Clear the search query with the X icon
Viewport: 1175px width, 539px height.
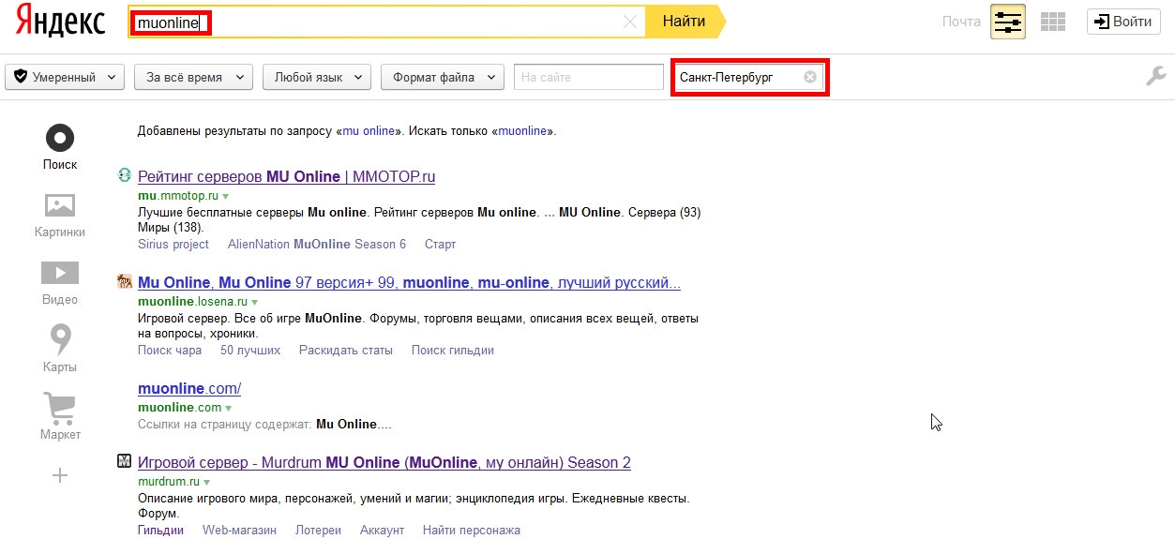(x=630, y=22)
